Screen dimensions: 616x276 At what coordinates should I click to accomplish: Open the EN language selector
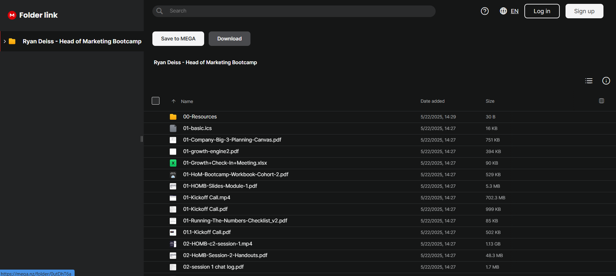514,11
